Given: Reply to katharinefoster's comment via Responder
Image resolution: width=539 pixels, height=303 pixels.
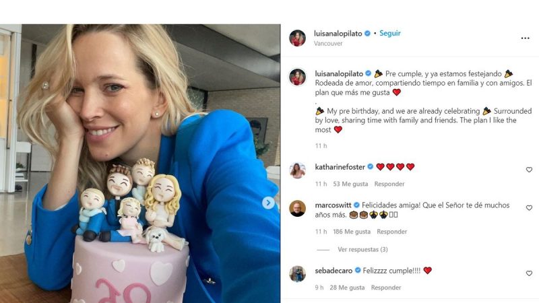Looking at the screenshot, I should click(389, 184).
